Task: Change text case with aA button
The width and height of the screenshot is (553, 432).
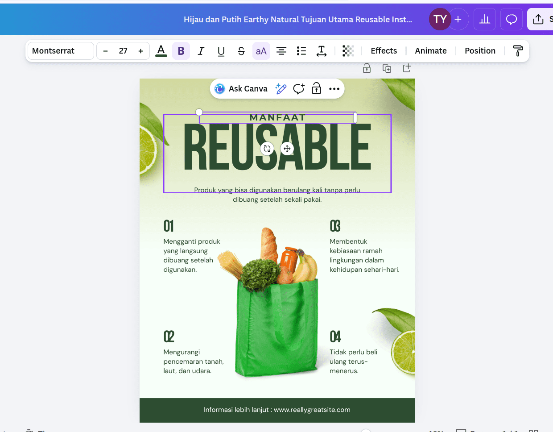Action: point(261,51)
